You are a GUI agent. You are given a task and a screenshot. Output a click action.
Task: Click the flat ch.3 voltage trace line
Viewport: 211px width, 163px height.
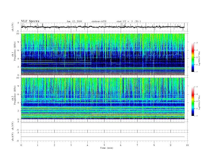coord(103,123)
